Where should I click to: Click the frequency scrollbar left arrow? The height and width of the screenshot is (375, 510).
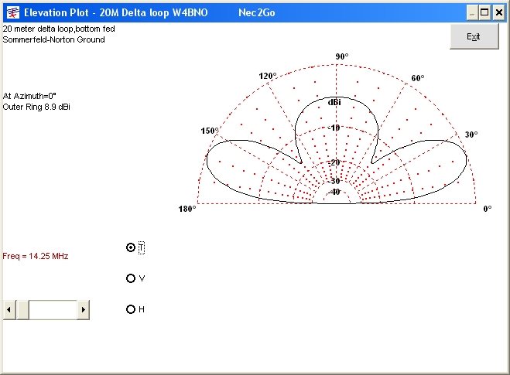[x=9, y=310]
